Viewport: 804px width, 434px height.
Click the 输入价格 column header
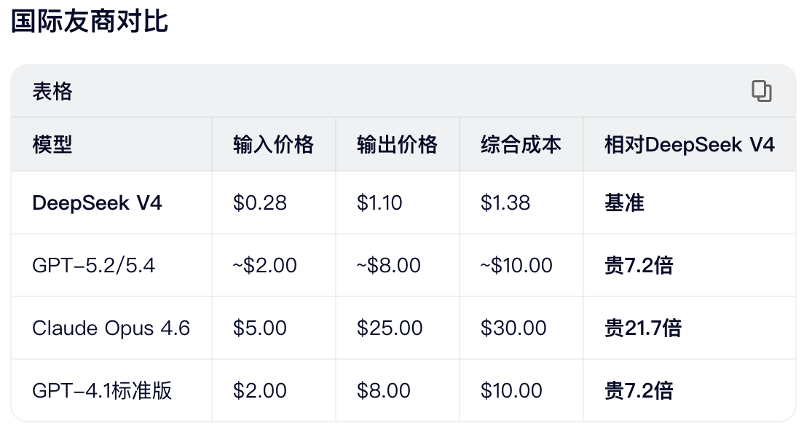click(272, 144)
